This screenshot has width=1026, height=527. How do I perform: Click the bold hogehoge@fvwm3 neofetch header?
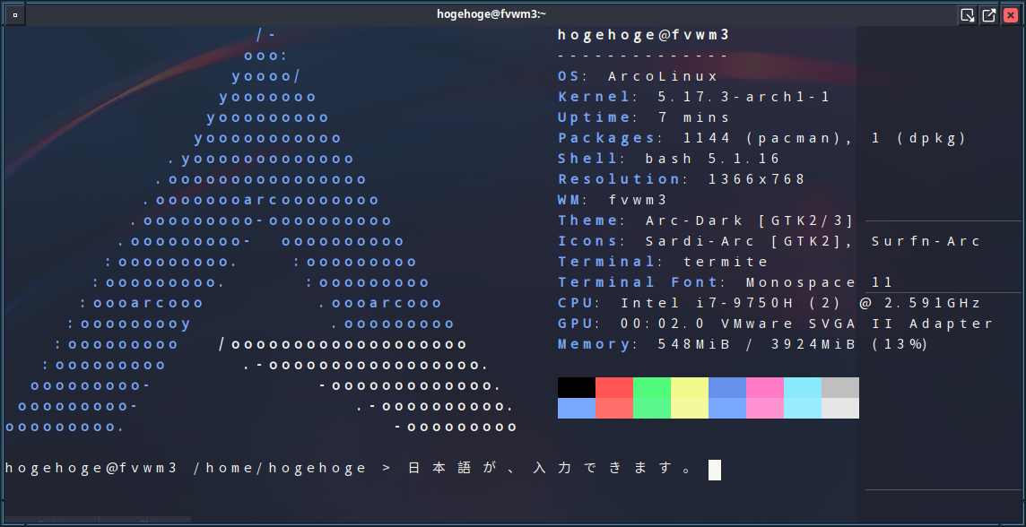[x=644, y=35]
